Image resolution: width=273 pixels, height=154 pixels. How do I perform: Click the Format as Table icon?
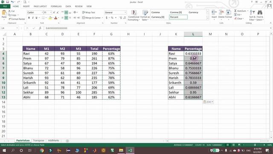click(x=145, y=13)
